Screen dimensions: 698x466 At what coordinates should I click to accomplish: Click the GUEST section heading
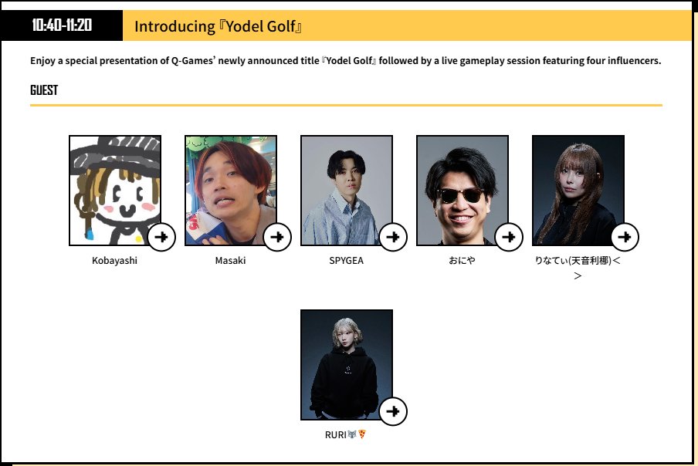pos(44,90)
